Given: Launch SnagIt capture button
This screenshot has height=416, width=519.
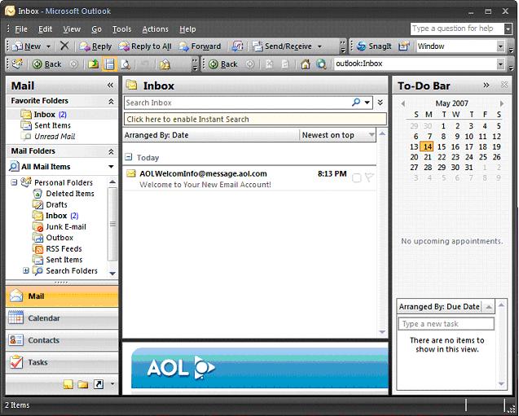Looking at the screenshot, I should pyautogui.click(x=375, y=46).
